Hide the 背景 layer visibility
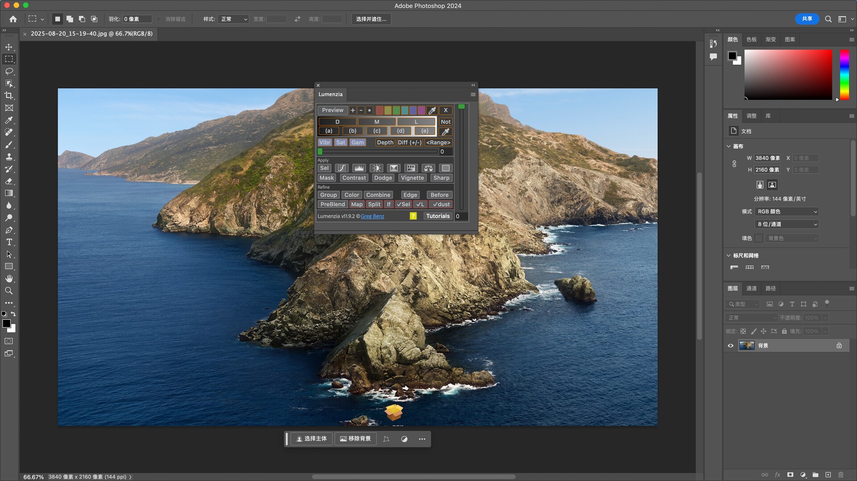Image resolution: width=857 pixels, height=481 pixels. 731,346
